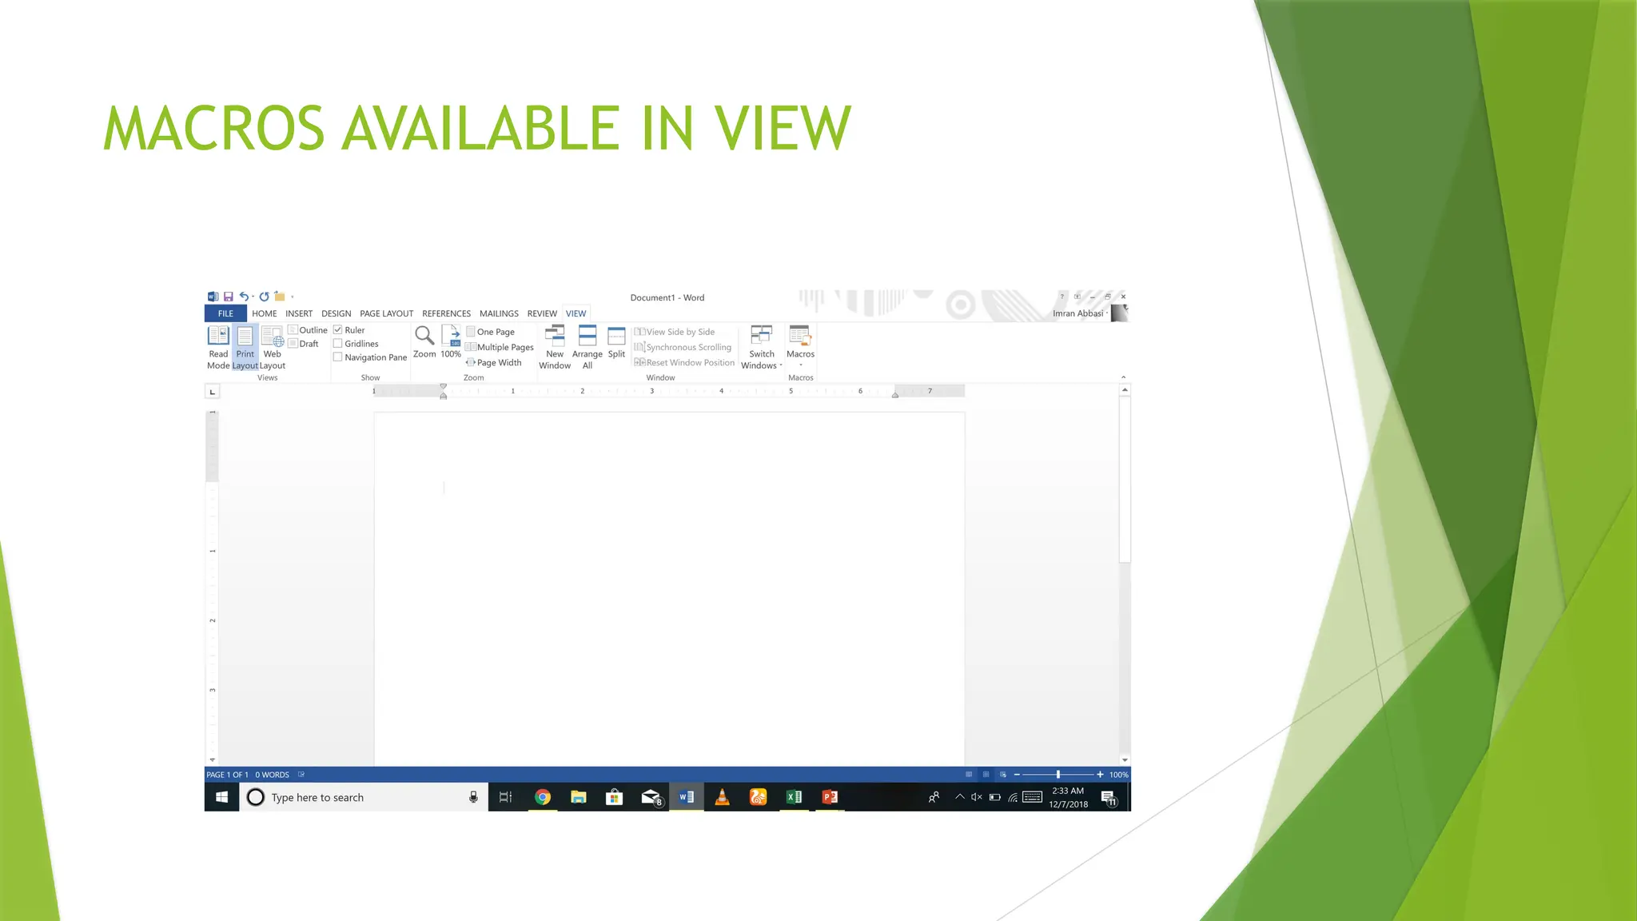Enable the Gridlines checkbox
1637x921 pixels.
[x=338, y=344]
